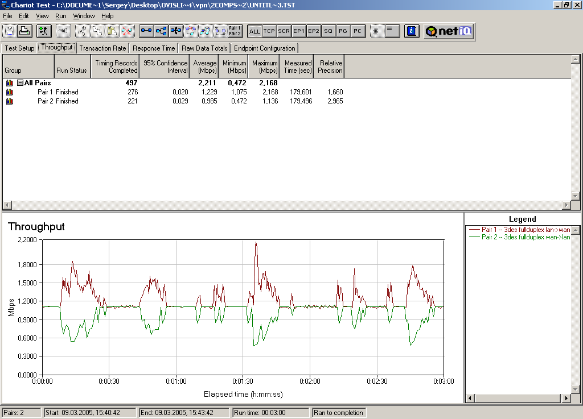Click the Paste toolbar icon

(112, 31)
